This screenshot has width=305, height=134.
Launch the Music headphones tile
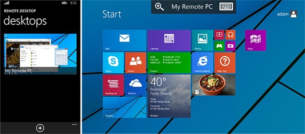[231, 35]
